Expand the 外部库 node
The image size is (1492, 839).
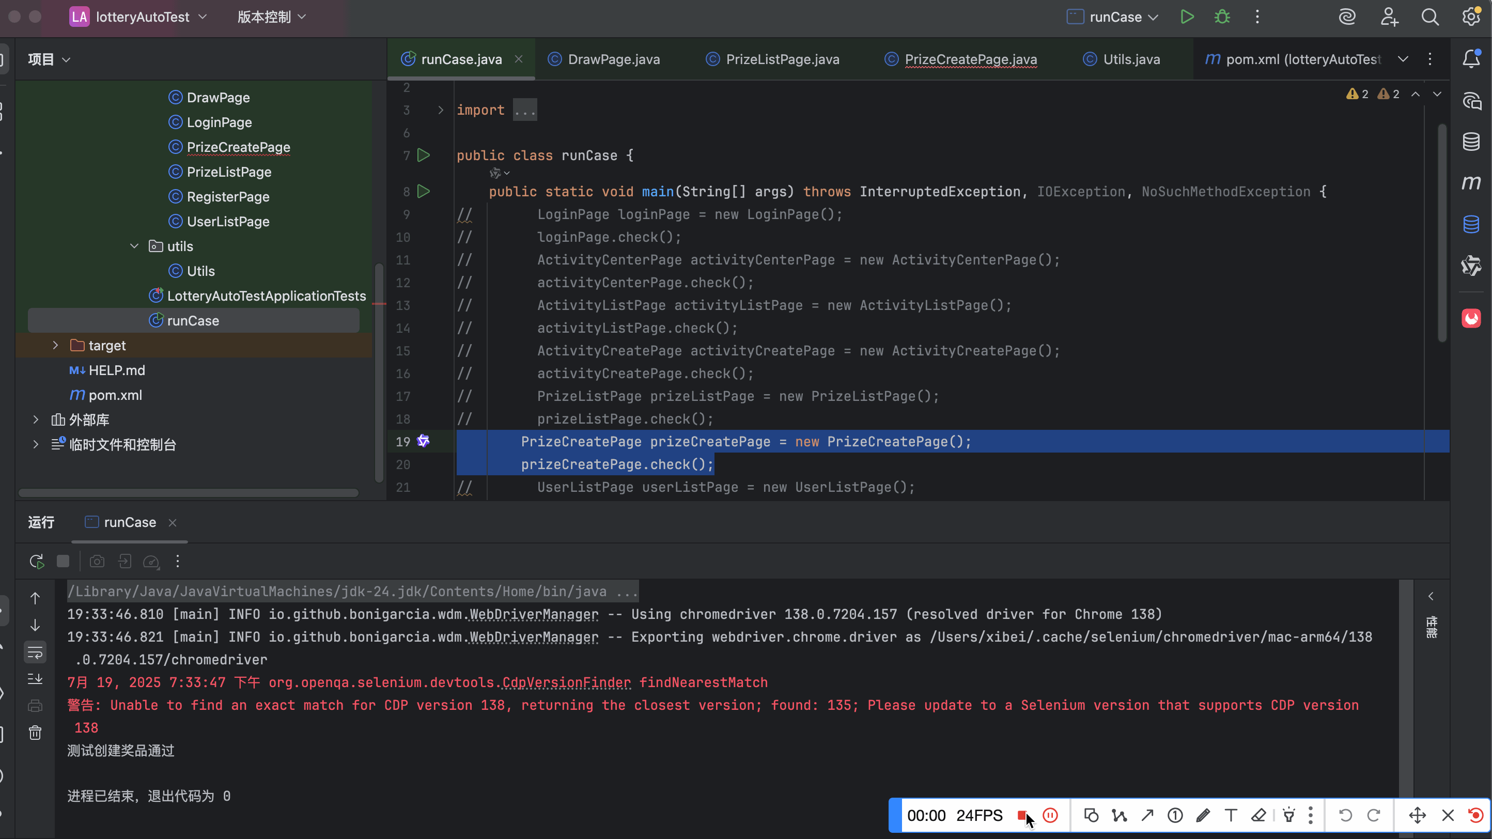pyautogui.click(x=36, y=419)
